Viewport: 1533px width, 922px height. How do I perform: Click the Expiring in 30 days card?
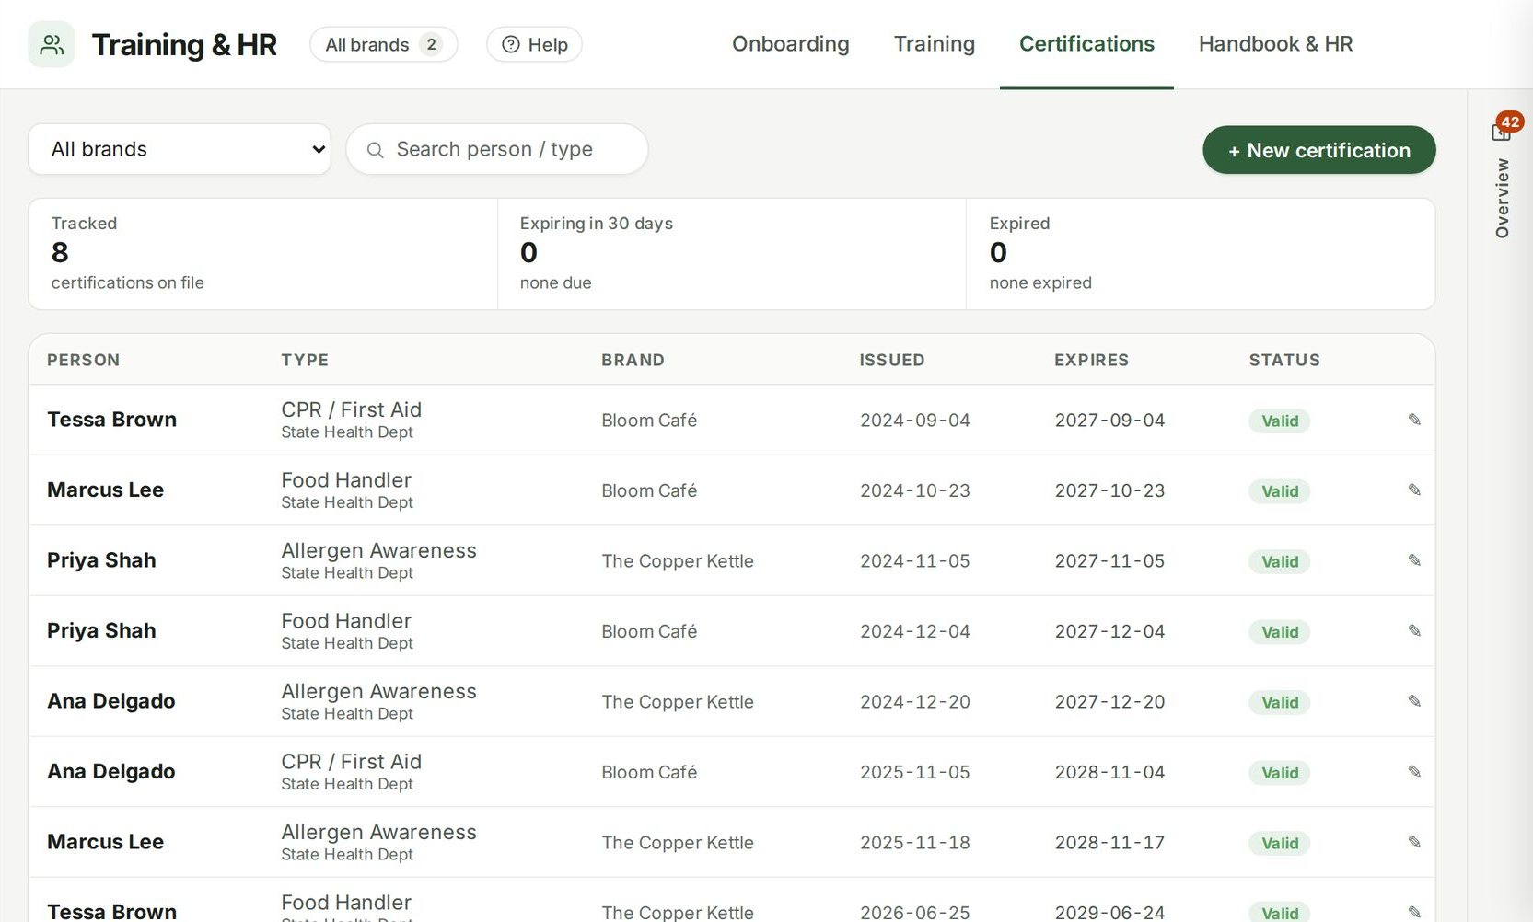(732, 254)
